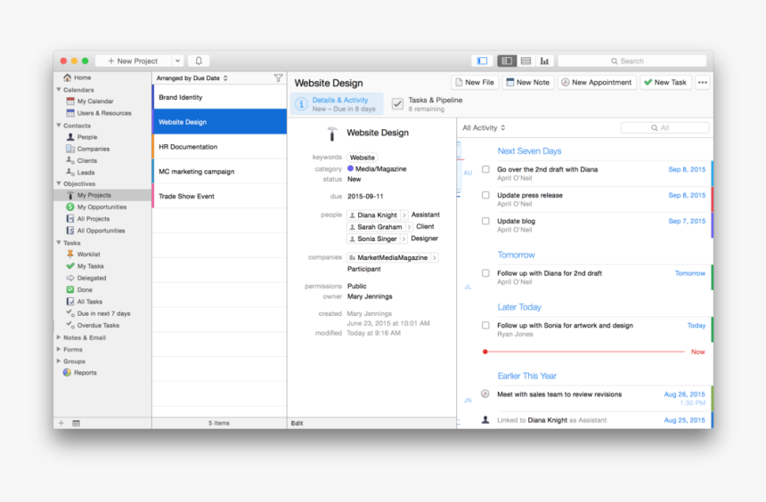
Task: Collapse the Calendars section
Action: coord(59,90)
